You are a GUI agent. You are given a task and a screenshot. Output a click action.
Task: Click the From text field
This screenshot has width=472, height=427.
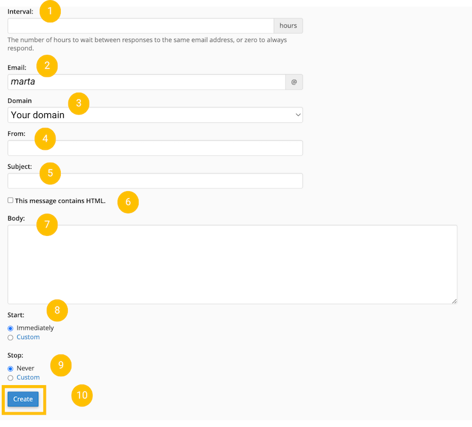155,148
